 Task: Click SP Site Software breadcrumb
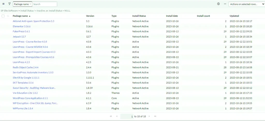tap(9, 11)
